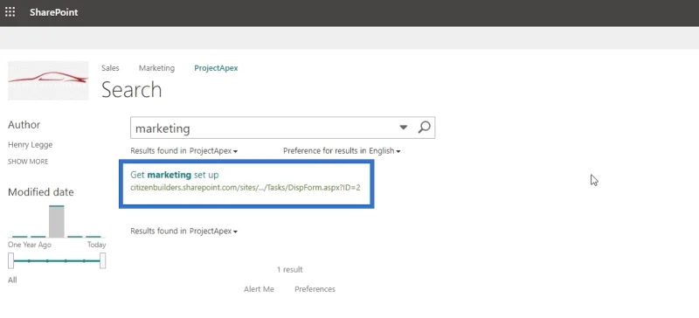This screenshot has height=318, width=699.
Task: Click the One Year Ago label
Action: pos(30,245)
